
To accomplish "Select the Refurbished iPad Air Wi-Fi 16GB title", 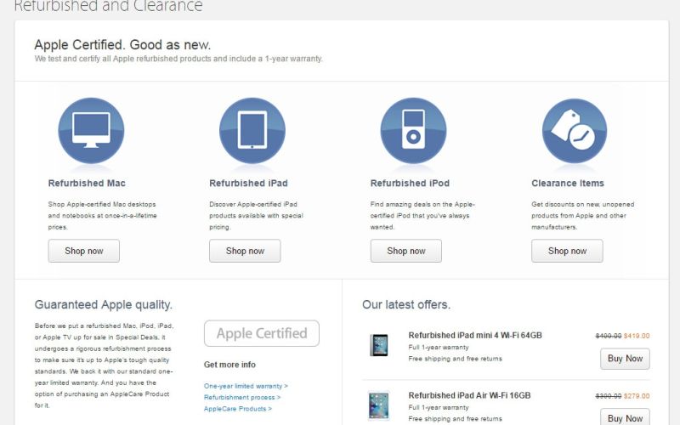I will coord(469,395).
